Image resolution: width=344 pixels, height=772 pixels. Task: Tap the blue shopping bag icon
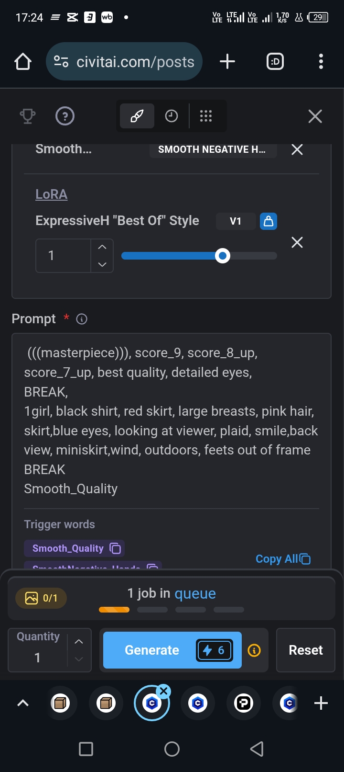[x=269, y=221]
